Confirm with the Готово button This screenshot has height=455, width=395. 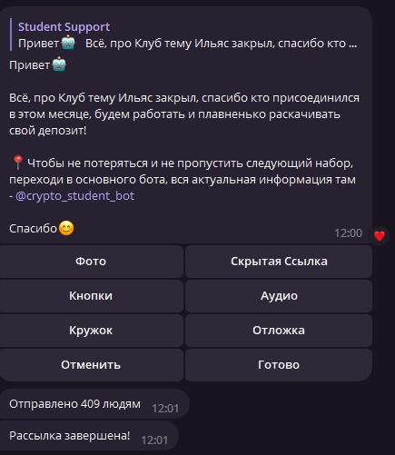tap(279, 365)
